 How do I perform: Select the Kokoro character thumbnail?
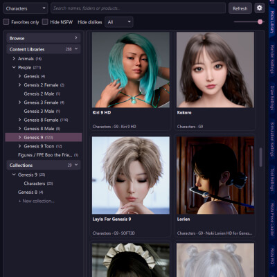point(215,70)
